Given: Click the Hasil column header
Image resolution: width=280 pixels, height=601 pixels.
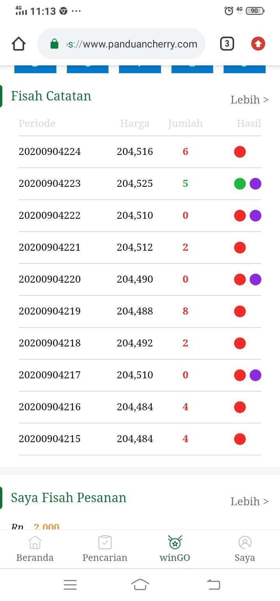Looking at the screenshot, I should point(249,123).
